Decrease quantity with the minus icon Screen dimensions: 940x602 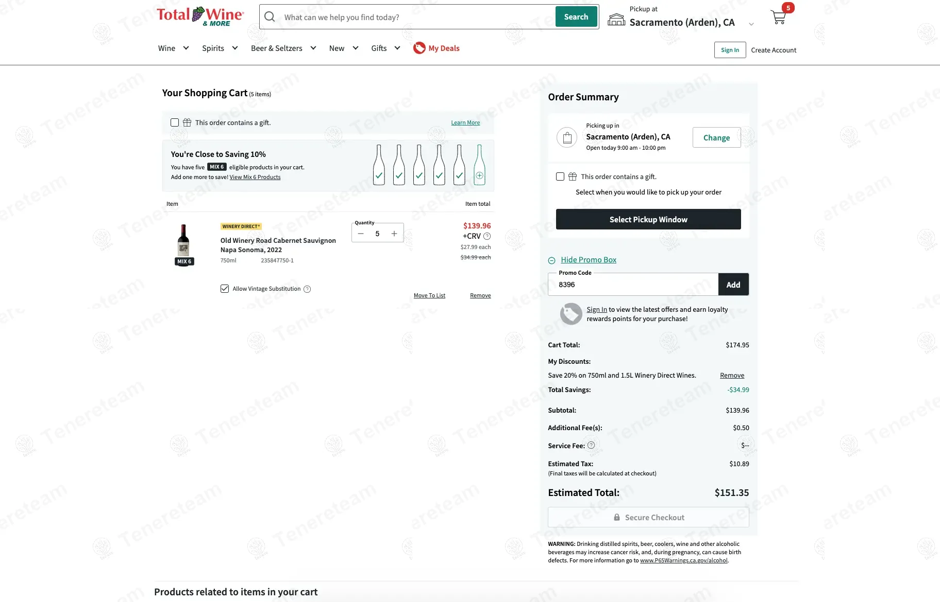(361, 234)
